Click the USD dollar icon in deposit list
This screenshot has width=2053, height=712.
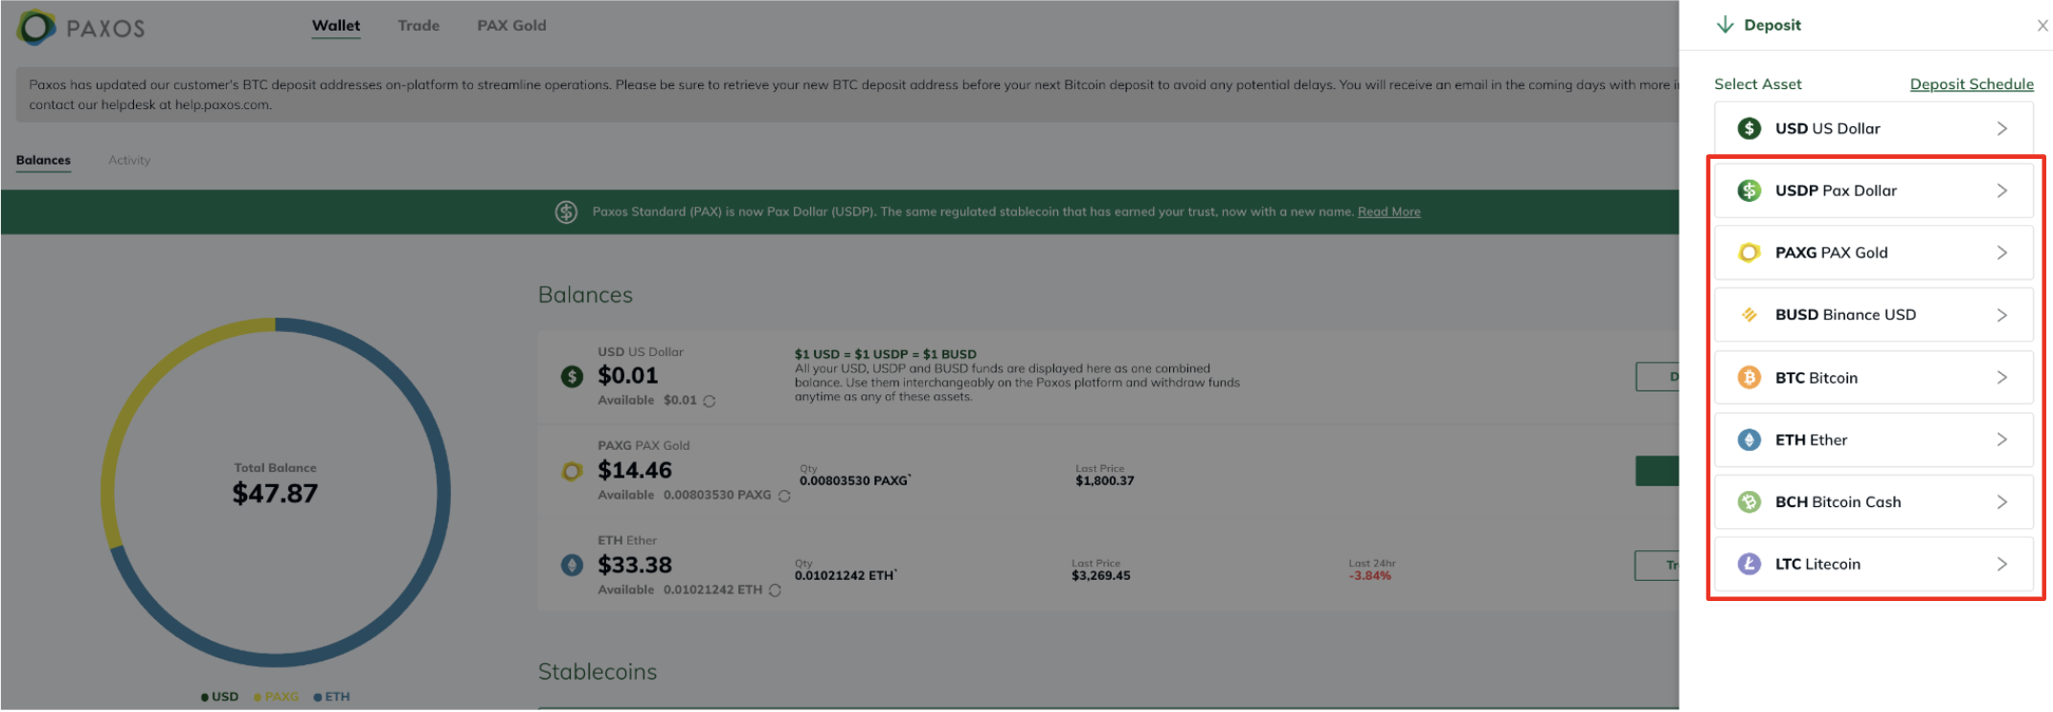point(1748,128)
